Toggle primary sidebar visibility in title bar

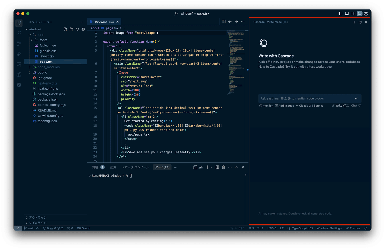click(340, 14)
